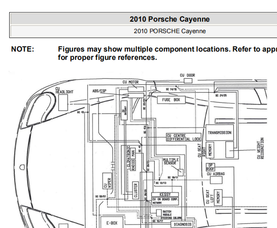The height and width of the screenshot is (228, 277).
Task: Click the DIAGNOSIS box
Action: pyautogui.click(x=183, y=224)
